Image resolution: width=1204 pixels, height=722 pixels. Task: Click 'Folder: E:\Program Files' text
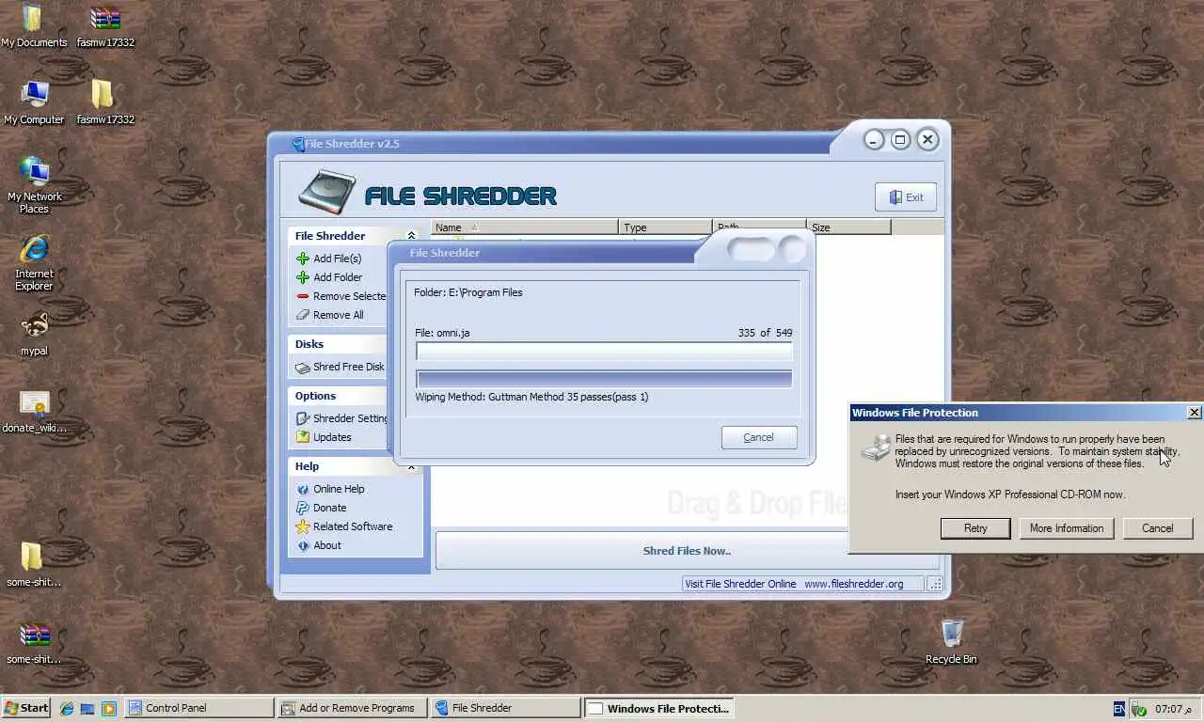468,292
